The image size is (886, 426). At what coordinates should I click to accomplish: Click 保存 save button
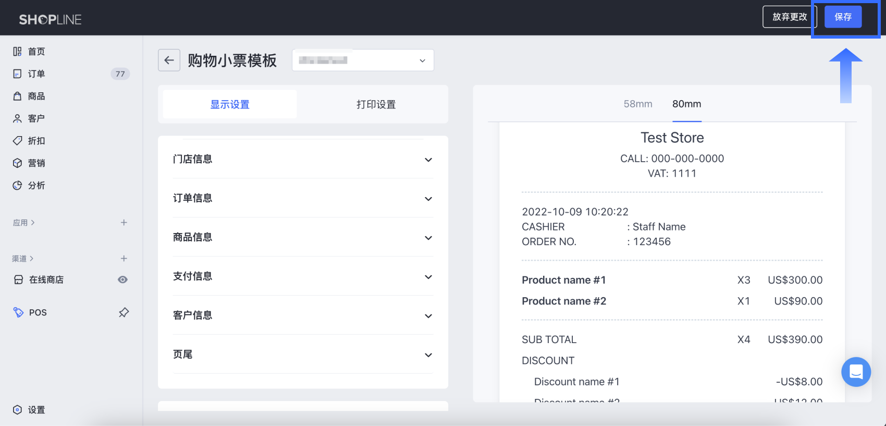[x=843, y=17]
